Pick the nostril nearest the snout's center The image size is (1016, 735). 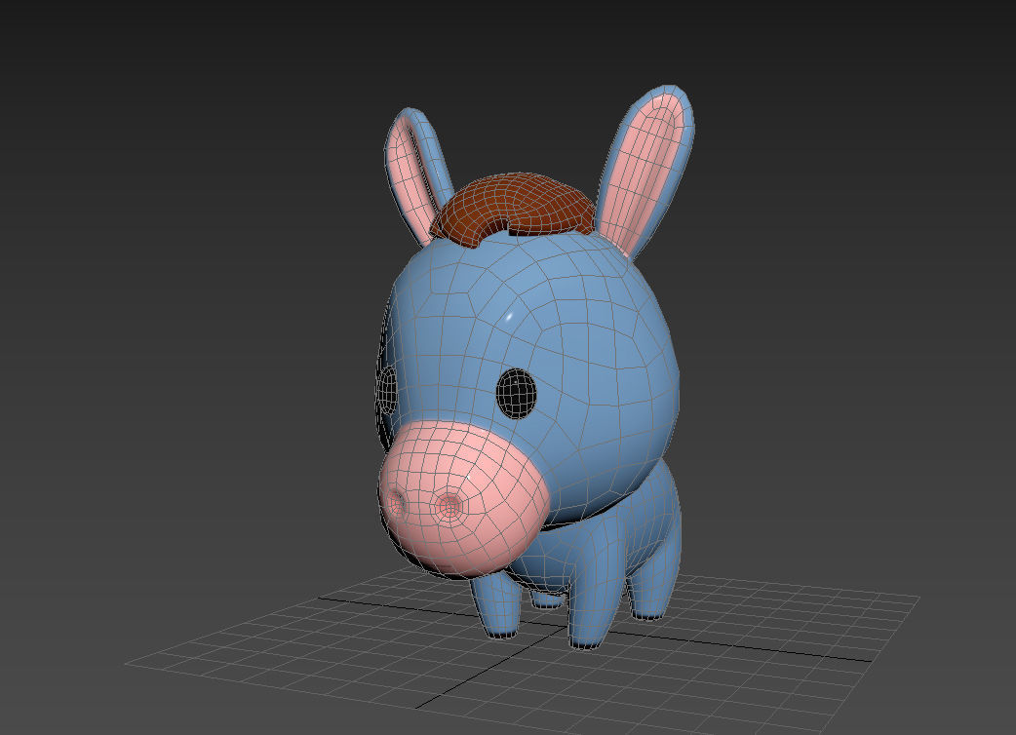[448, 505]
